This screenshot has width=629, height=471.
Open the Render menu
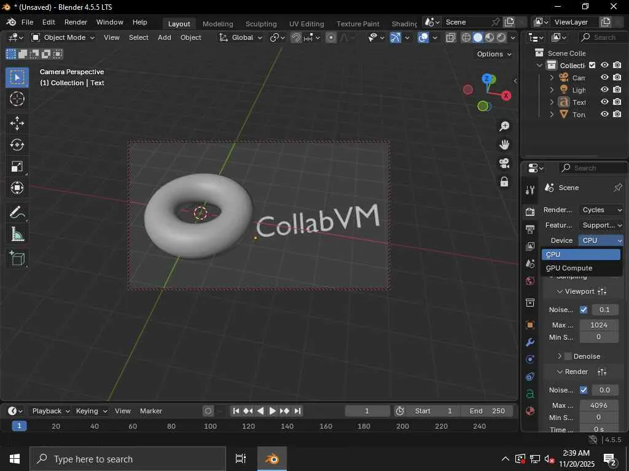tap(76, 22)
